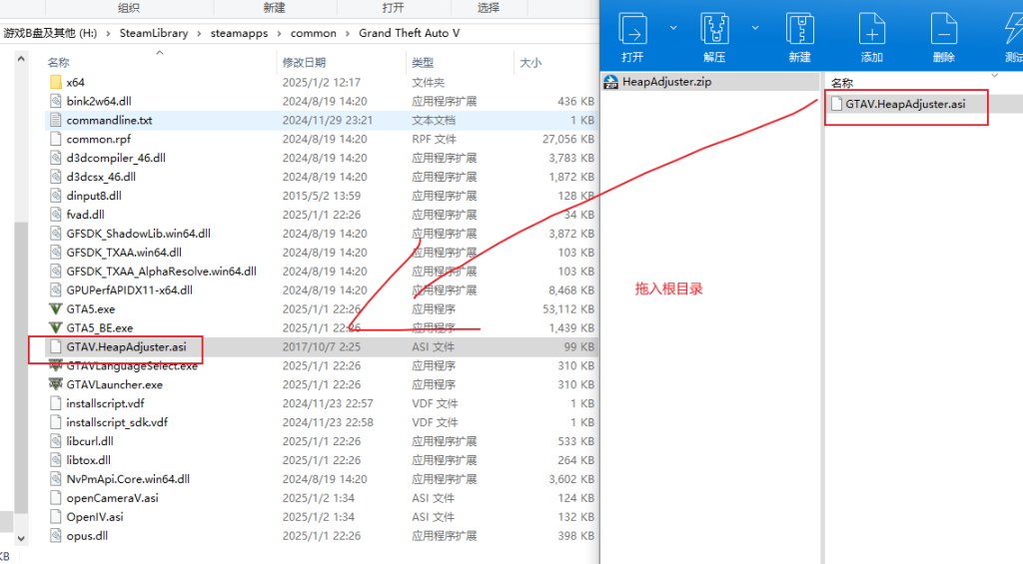Image resolution: width=1023 pixels, height=564 pixels.
Task: Click 新建 ribbon group label in Explorer
Action: point(274,8)
